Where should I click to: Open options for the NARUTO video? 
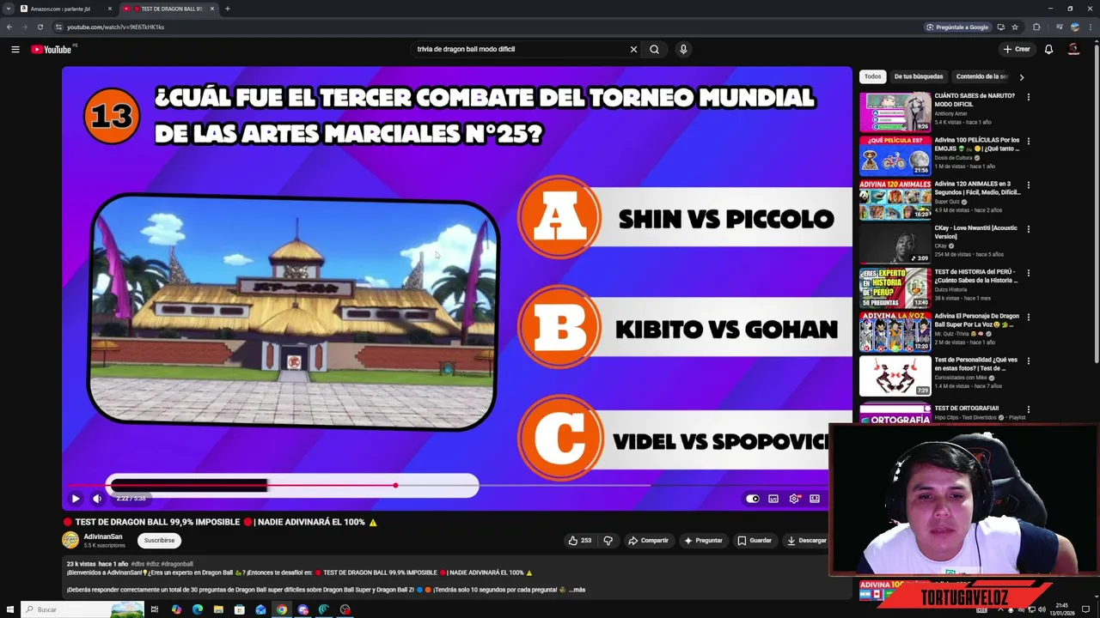[1028, 97]
